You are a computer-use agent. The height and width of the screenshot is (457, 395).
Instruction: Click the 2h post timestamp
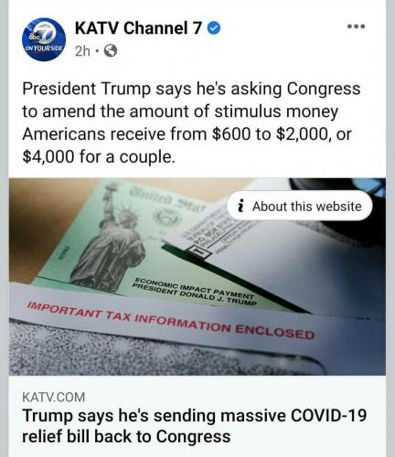point(82,51)
